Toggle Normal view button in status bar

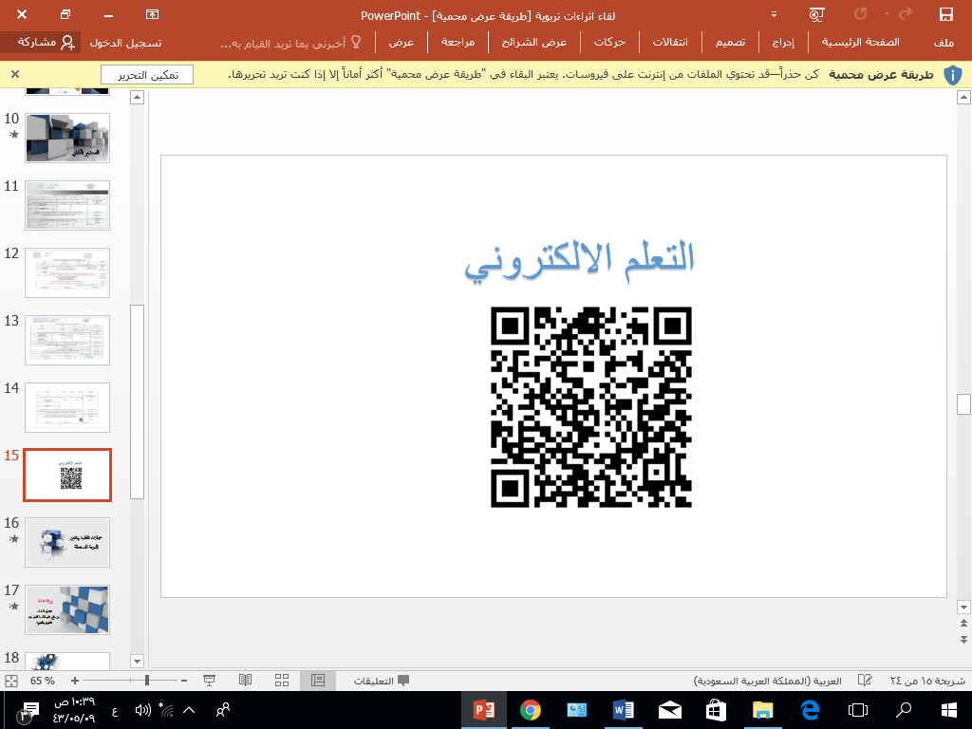(318, 681)
